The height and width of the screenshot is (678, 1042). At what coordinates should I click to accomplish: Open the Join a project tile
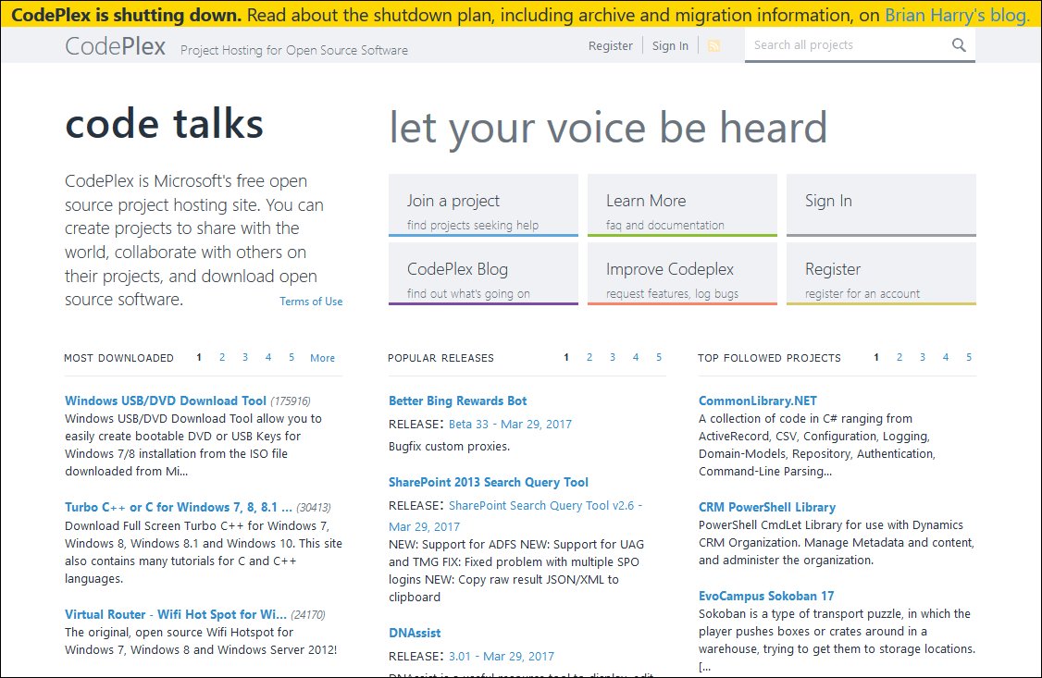[483, 205]
